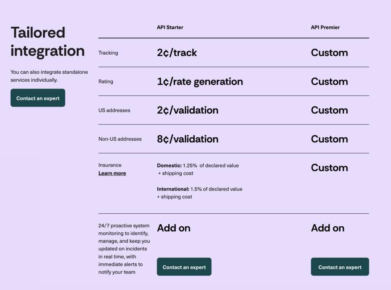Click the 1¢/rate generation price
391x290 pixels.
pos(200,81)
